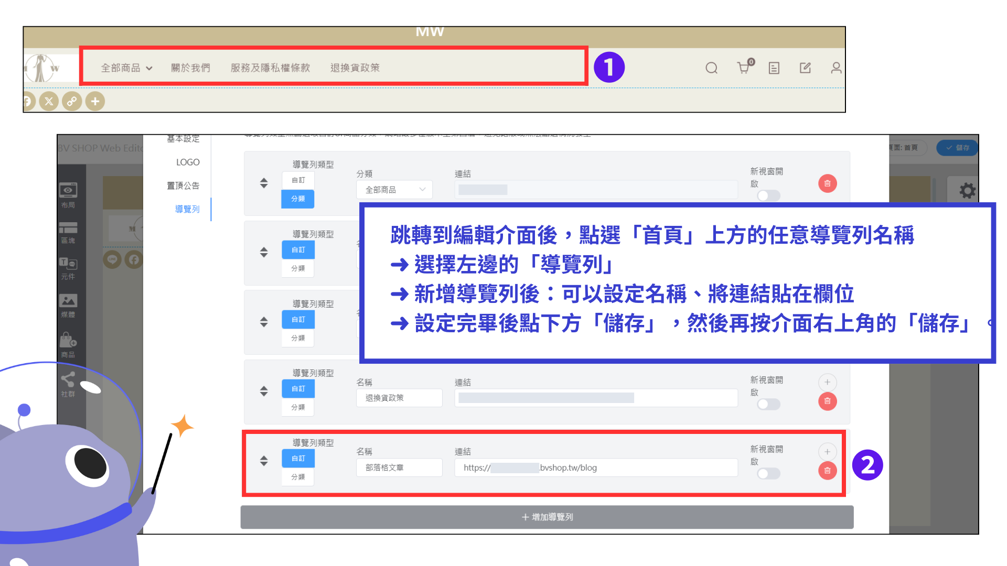Open the gear settings icon
This screenshot has height=566, width=1007.
(967, 190)
